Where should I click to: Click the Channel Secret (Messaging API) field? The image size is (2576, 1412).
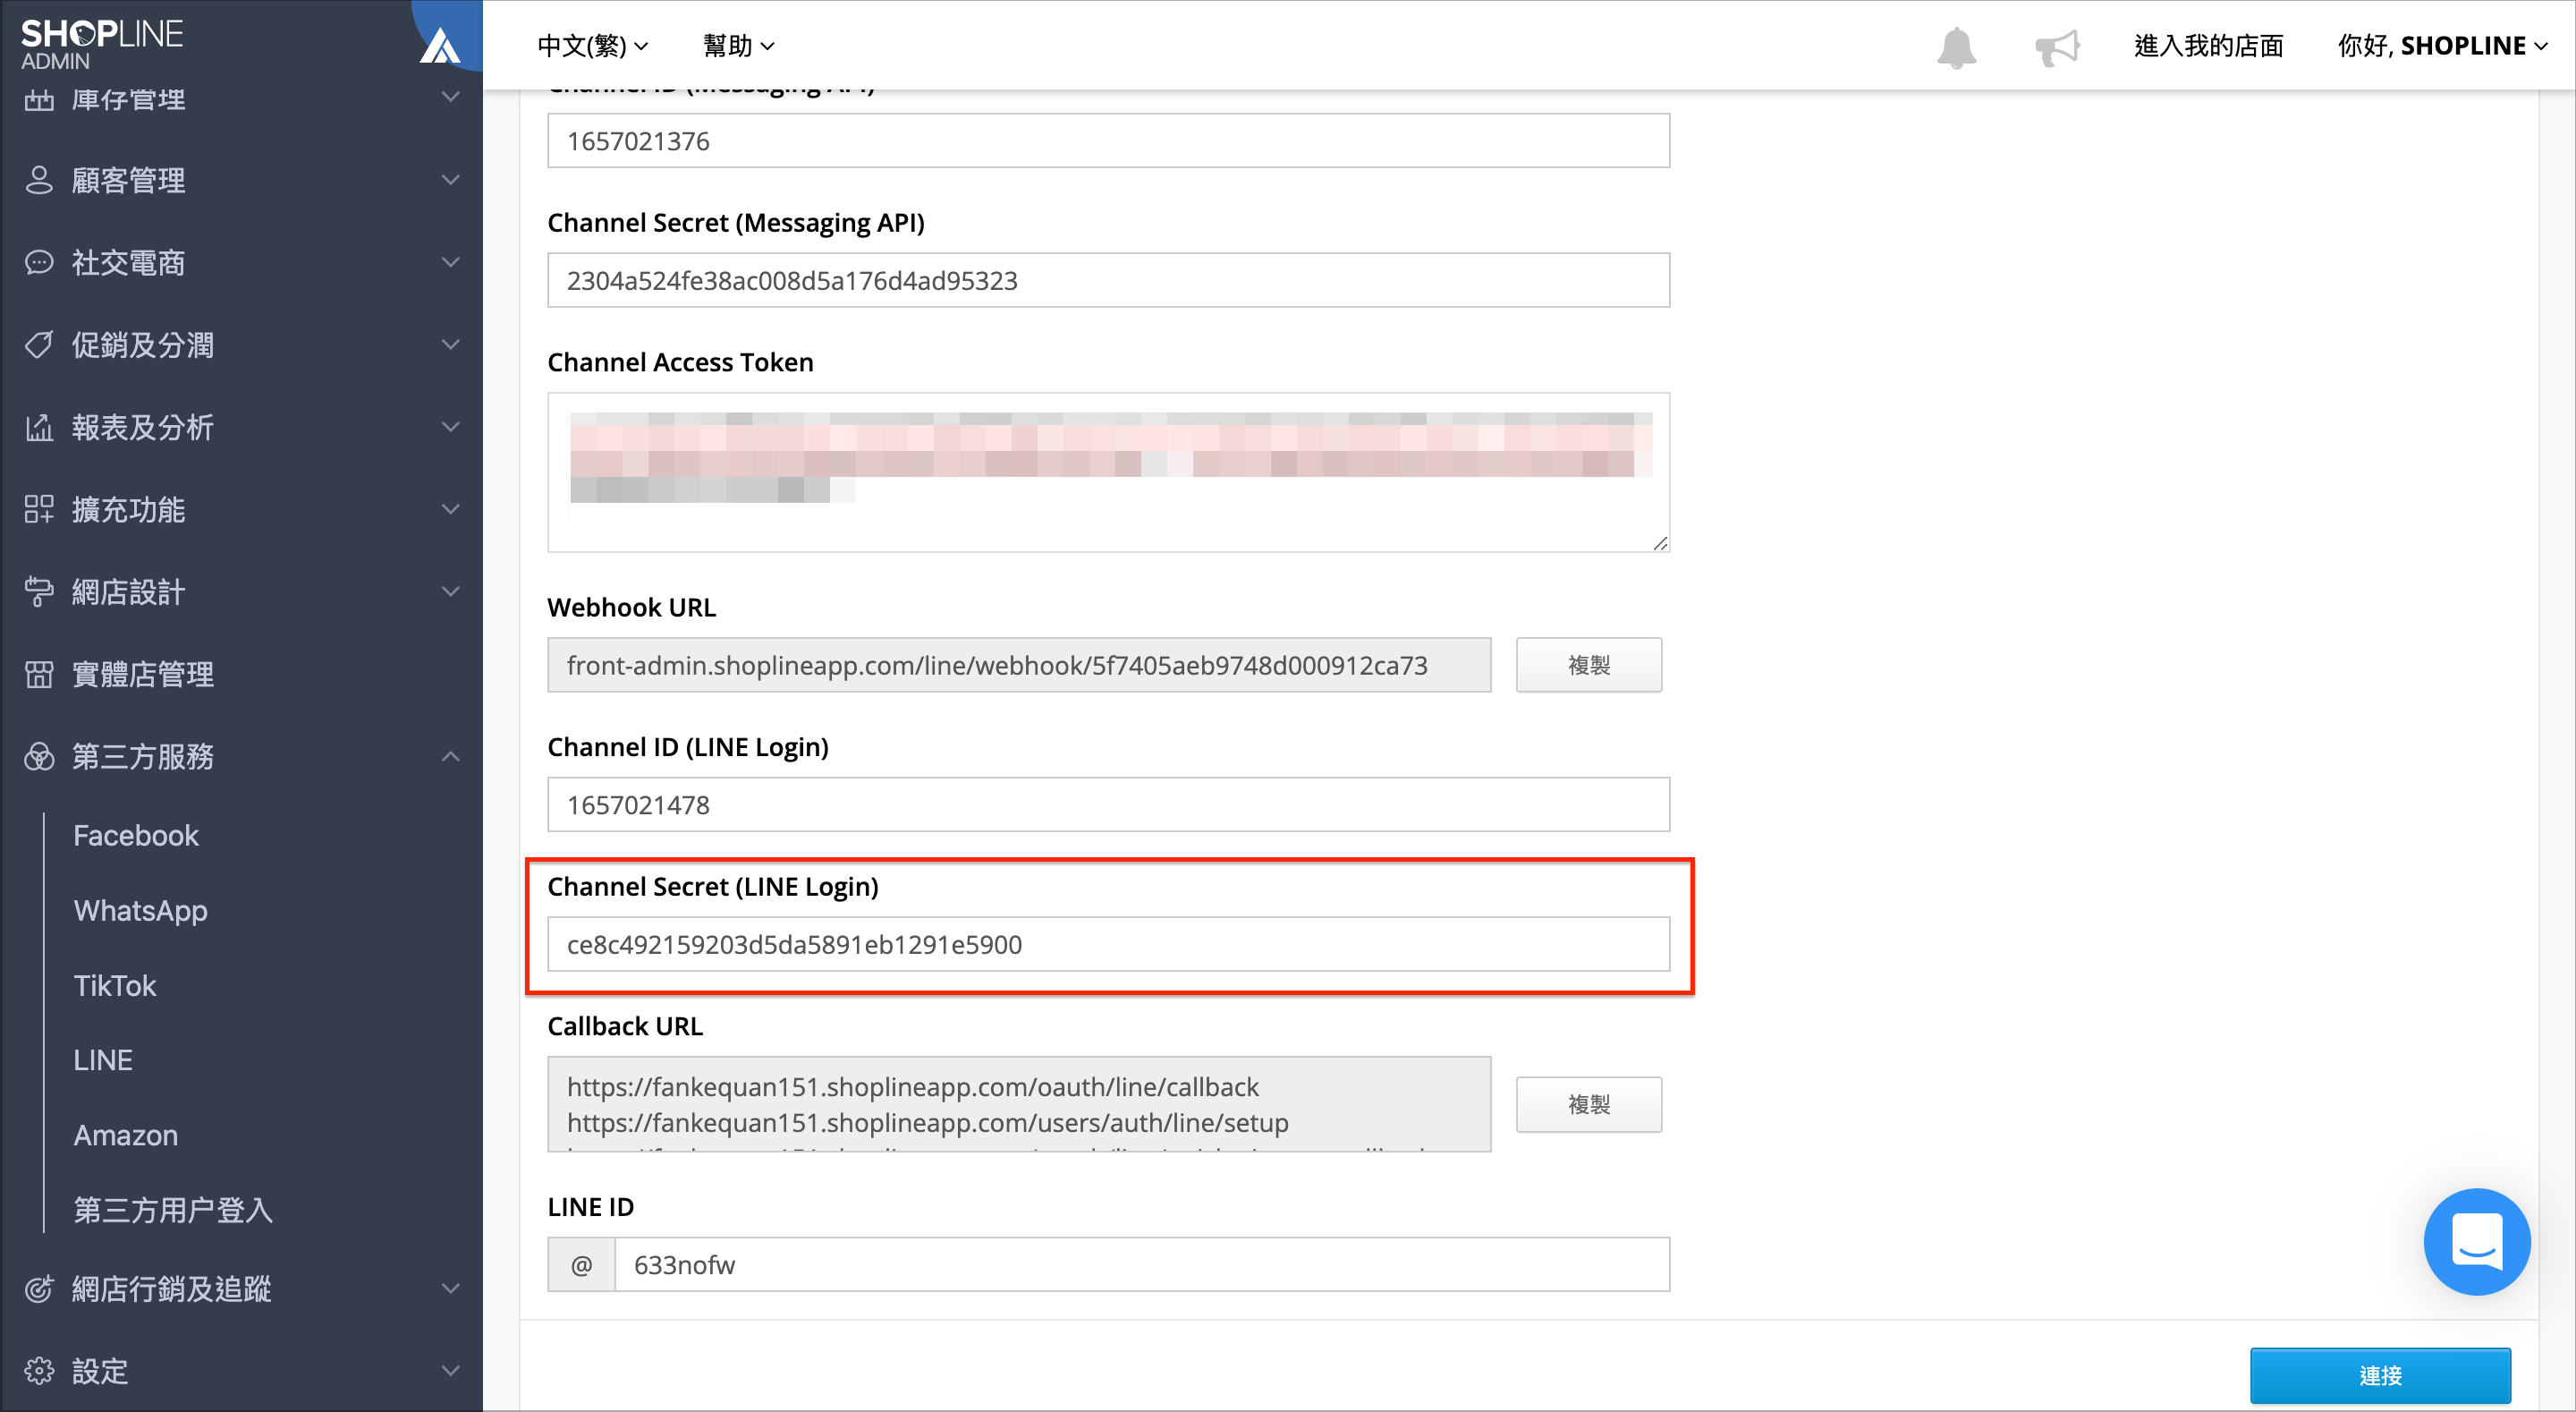pyautogui.click(x=1108, y=280)
